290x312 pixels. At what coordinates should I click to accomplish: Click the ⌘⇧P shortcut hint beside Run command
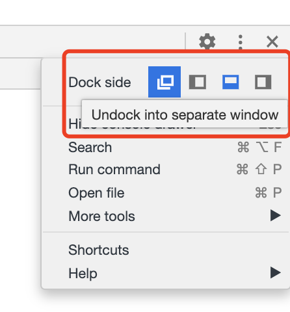tap(259, 169)
